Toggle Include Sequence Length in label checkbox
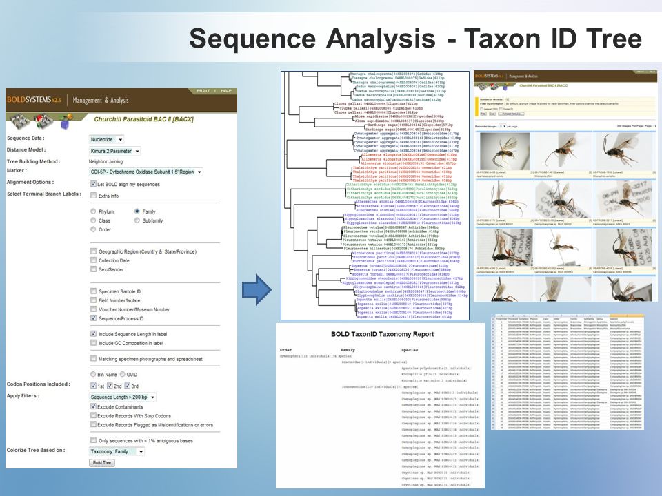662x496 pixels. tap(93, 333)
